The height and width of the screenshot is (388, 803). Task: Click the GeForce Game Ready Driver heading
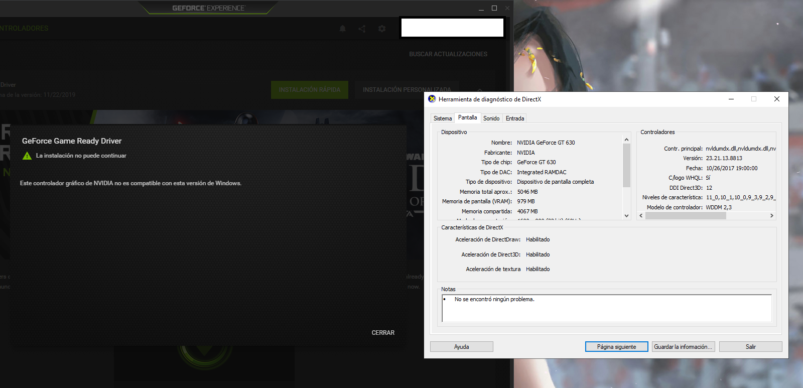pos(72,141)
